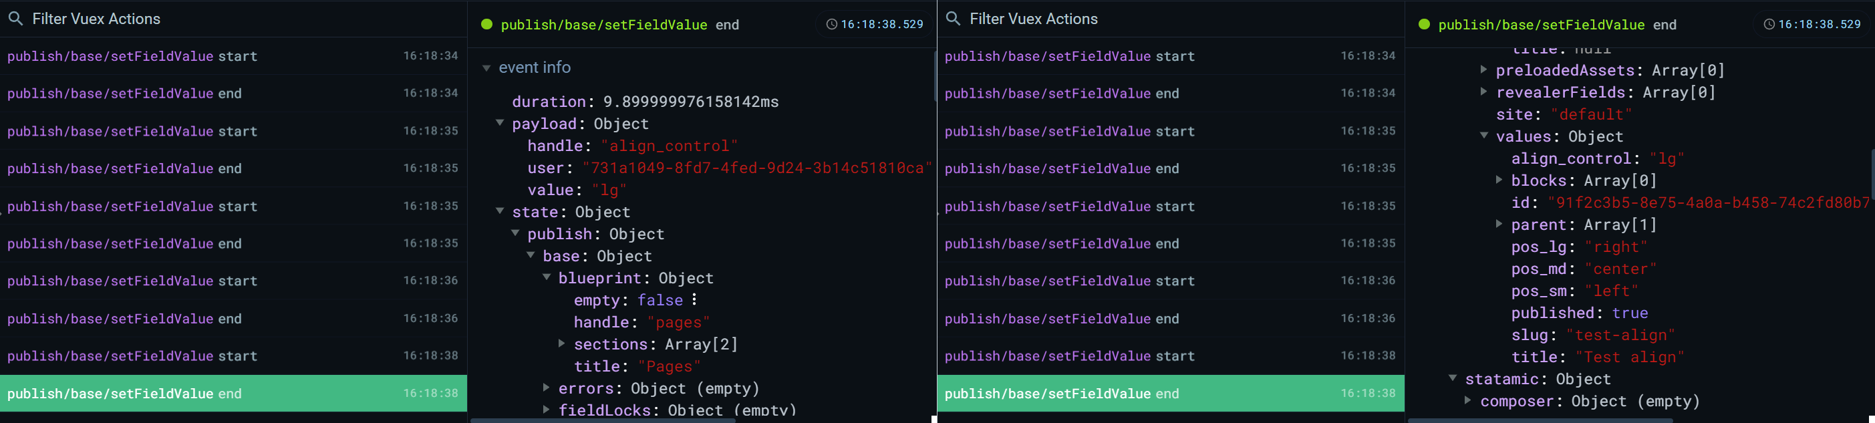Collapse the event info section
The height and width of the screenshot is (423, 1875).
click(x=486, y=67)
